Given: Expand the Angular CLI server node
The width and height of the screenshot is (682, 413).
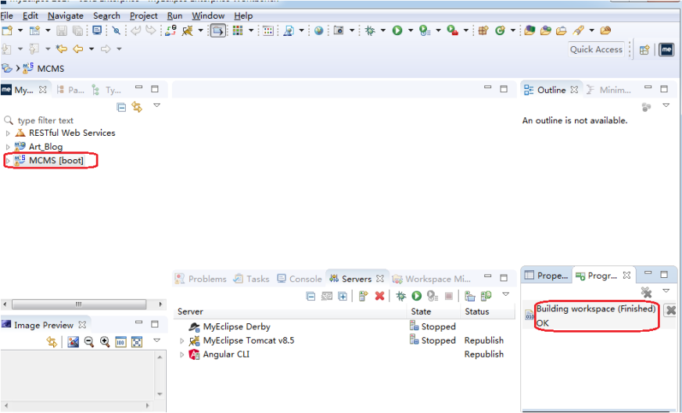Looking at the screenshot, I should (181, 354).
